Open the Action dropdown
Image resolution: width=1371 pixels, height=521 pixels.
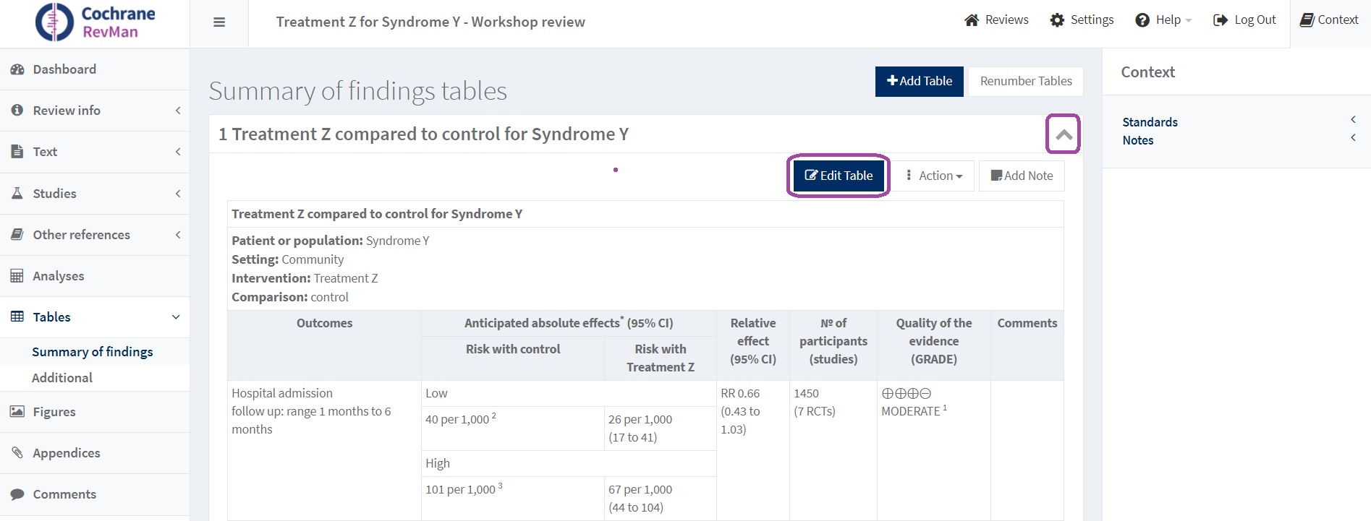point(935,176)
